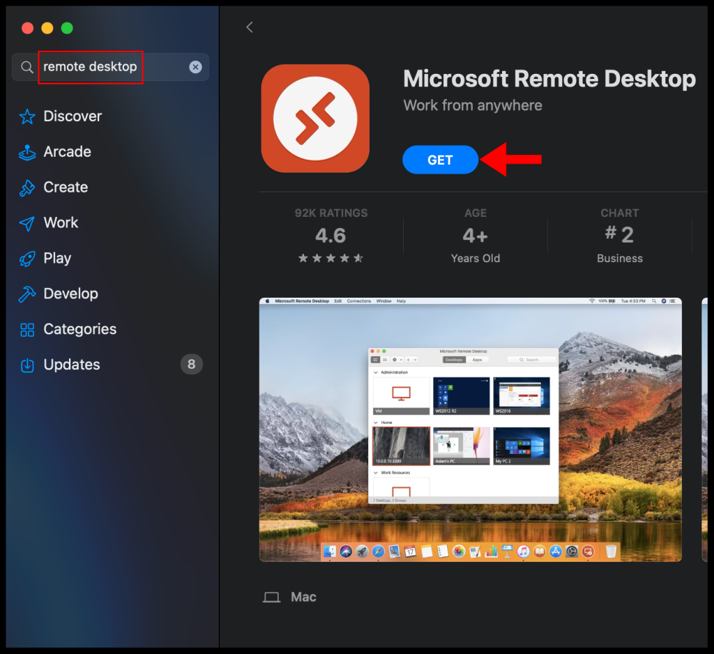
Task: Browse the Categories section
Action: (x=79, y=329)
